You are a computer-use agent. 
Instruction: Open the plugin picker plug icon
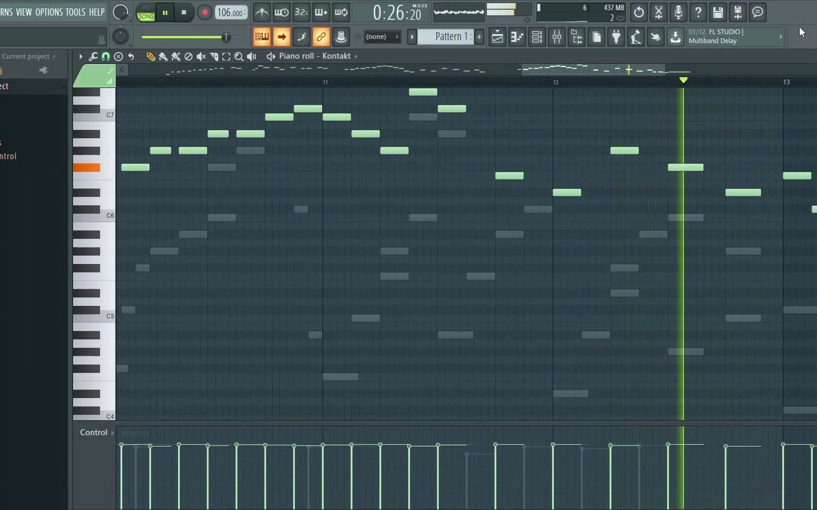point(616,37)
